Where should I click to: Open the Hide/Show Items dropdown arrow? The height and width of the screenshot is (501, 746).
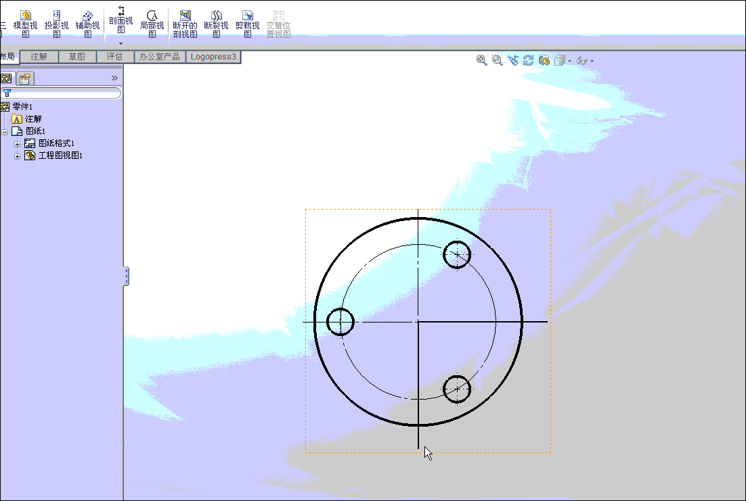click(x=592, y=62)
